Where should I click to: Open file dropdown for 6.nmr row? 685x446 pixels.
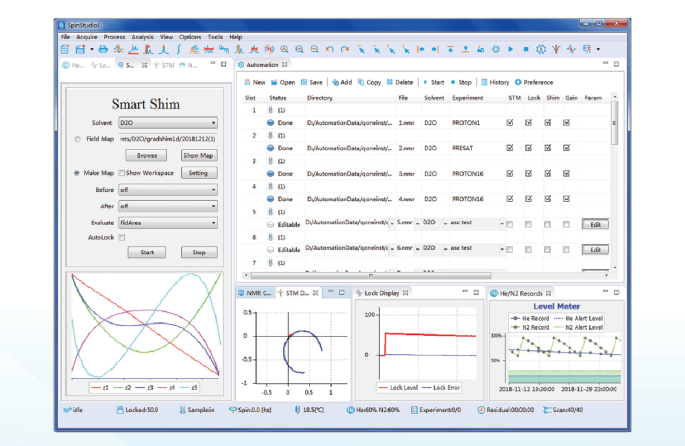click(x=417, y=249)
